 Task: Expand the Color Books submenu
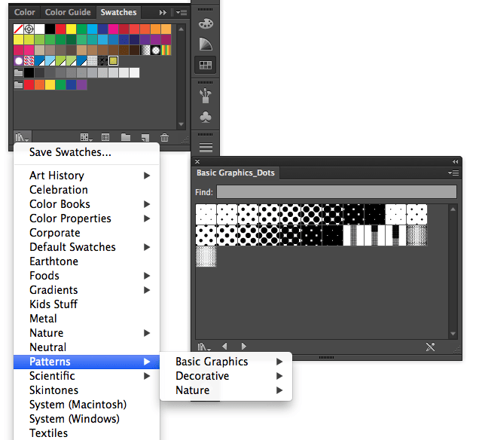87,204
